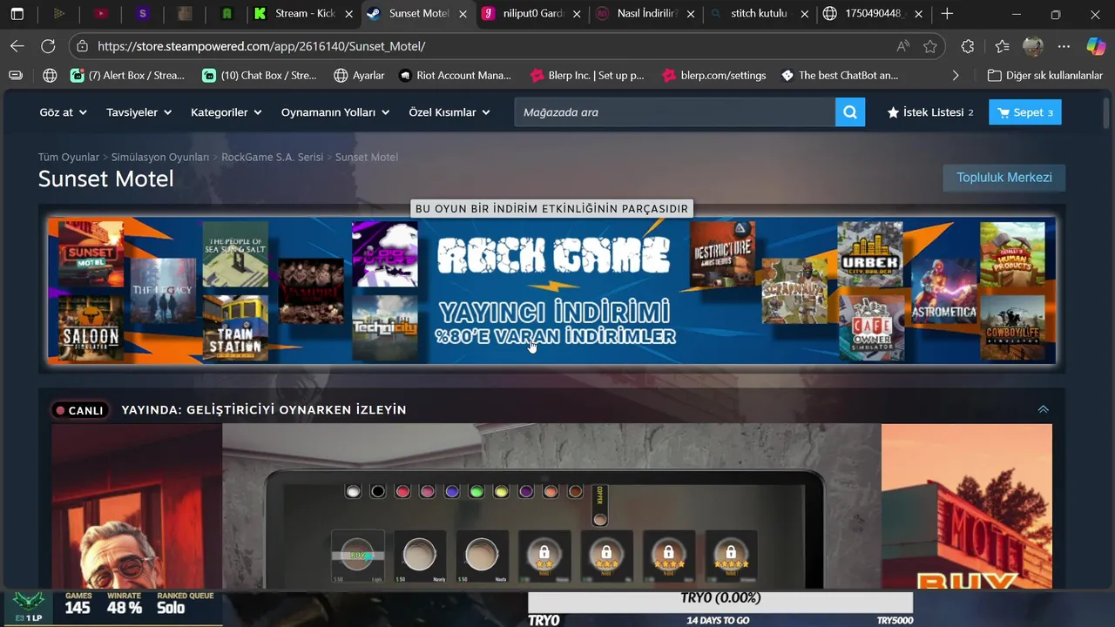Open the Copilot sidebar icon

pos(1096,46)
